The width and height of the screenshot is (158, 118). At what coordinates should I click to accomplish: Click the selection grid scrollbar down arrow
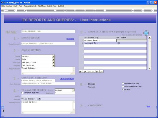(x=150, y=69)
